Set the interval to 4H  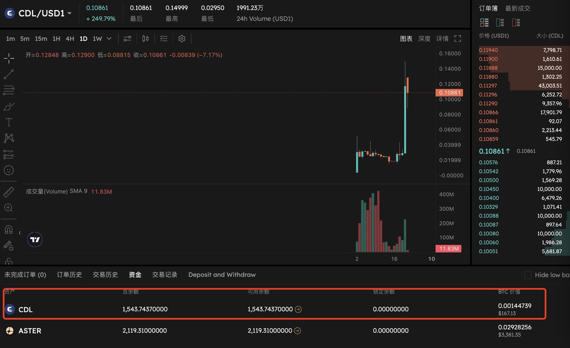pyautogui.click(x=70, y=39)
